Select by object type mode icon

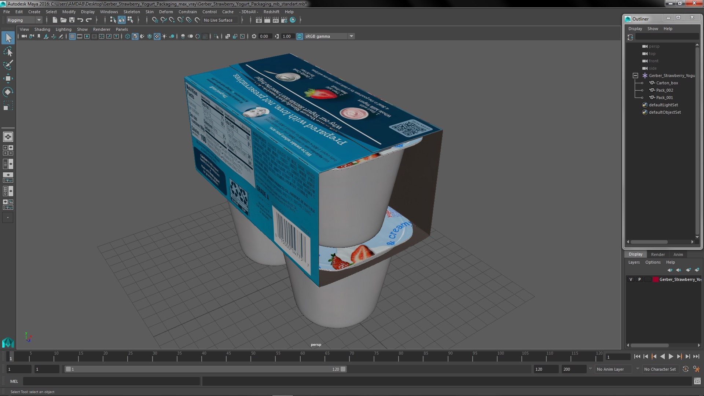121,20
